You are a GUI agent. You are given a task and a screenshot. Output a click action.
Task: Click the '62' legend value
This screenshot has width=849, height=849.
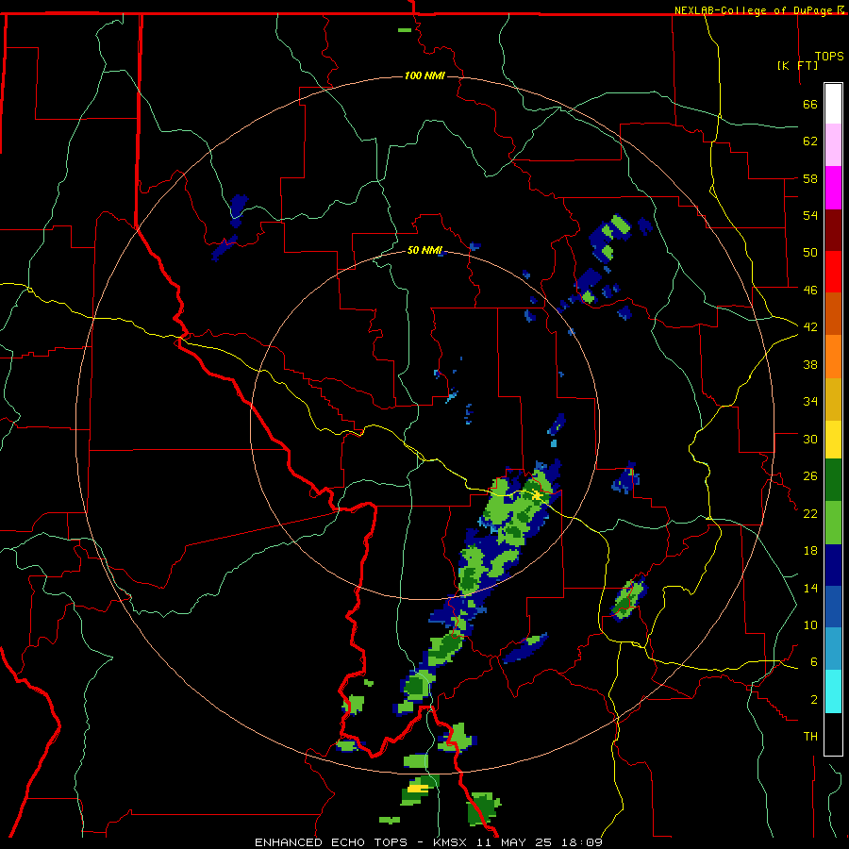(x=810, y=141)
